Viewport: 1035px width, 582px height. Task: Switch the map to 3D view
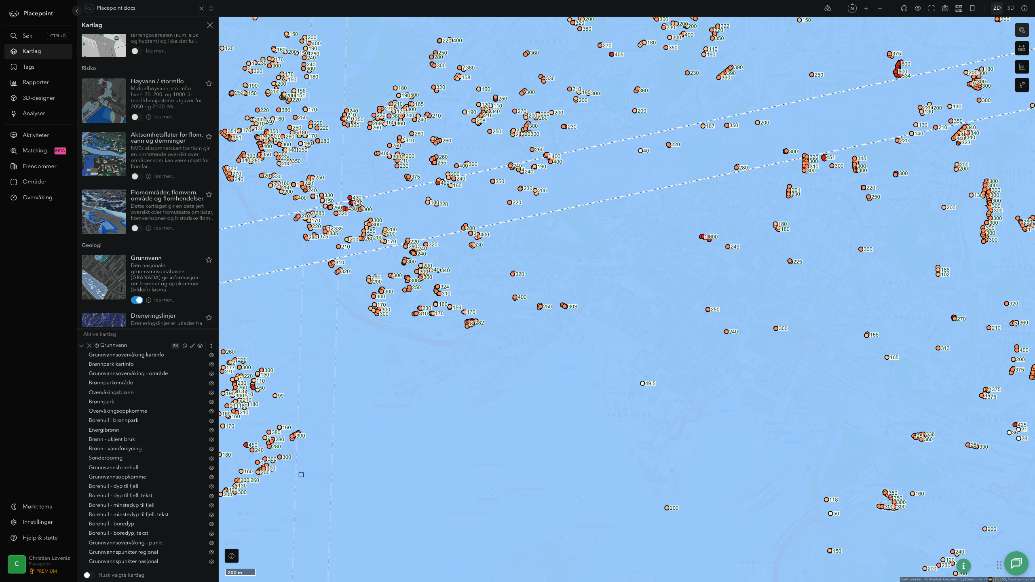coord(1011,8)
